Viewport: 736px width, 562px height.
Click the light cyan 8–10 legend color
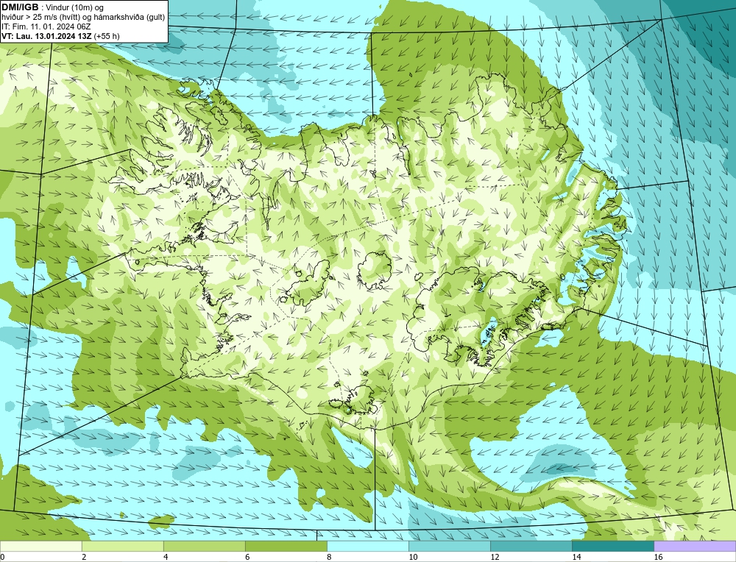[367, 546]
